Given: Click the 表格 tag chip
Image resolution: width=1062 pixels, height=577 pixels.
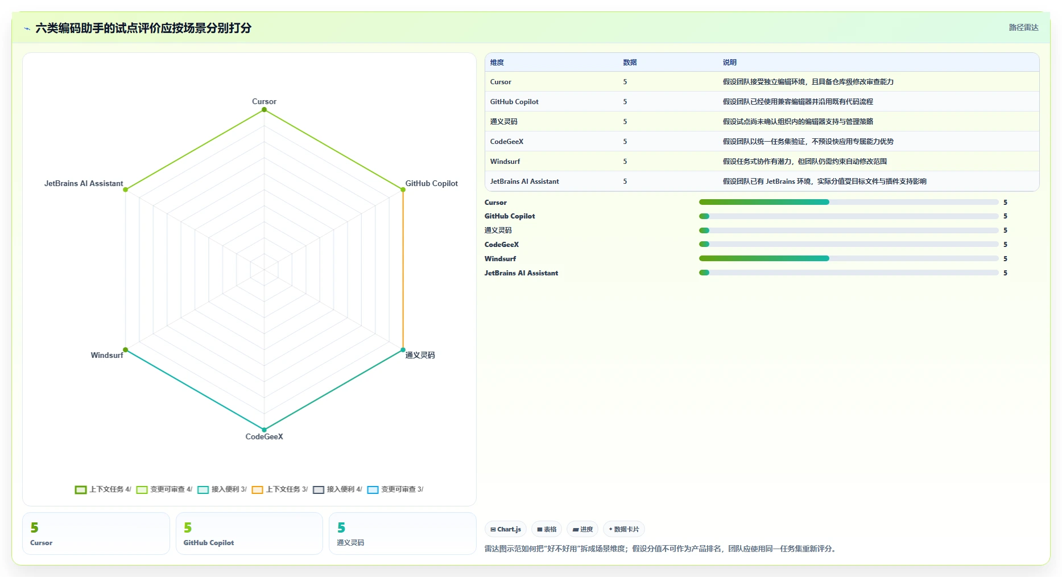Looking at the screenshot, I should 547,529.
